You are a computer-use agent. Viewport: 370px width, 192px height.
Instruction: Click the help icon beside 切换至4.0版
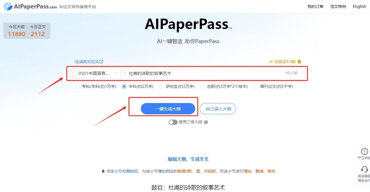299,62
